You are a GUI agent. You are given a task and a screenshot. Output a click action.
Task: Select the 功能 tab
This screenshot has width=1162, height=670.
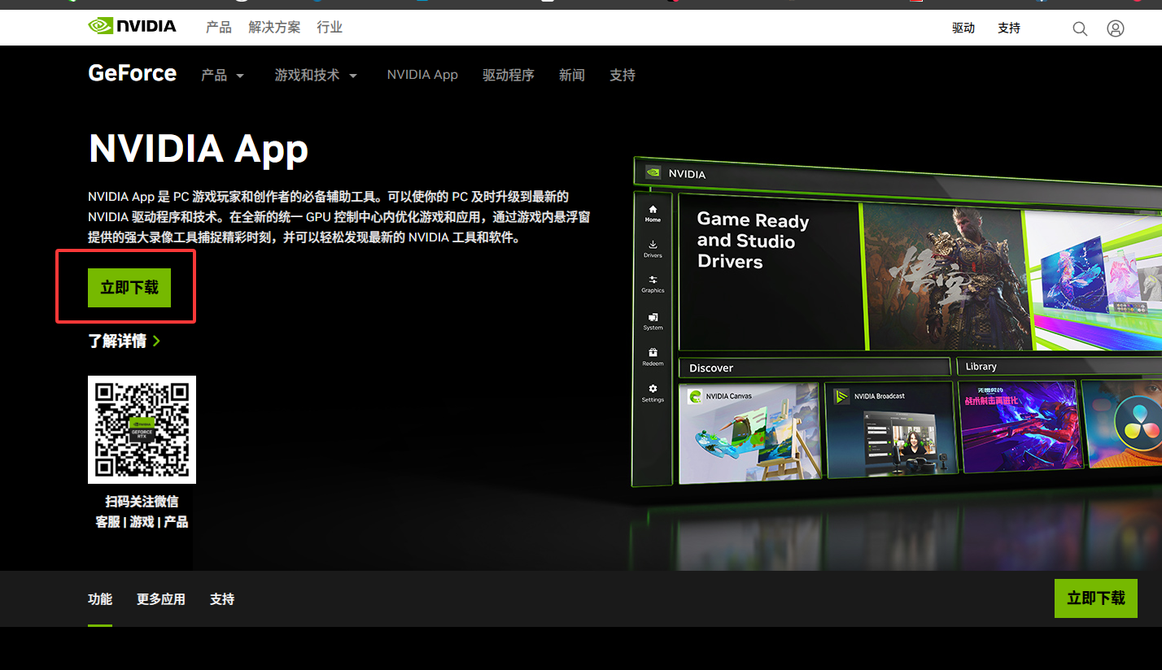coord(100,599)
